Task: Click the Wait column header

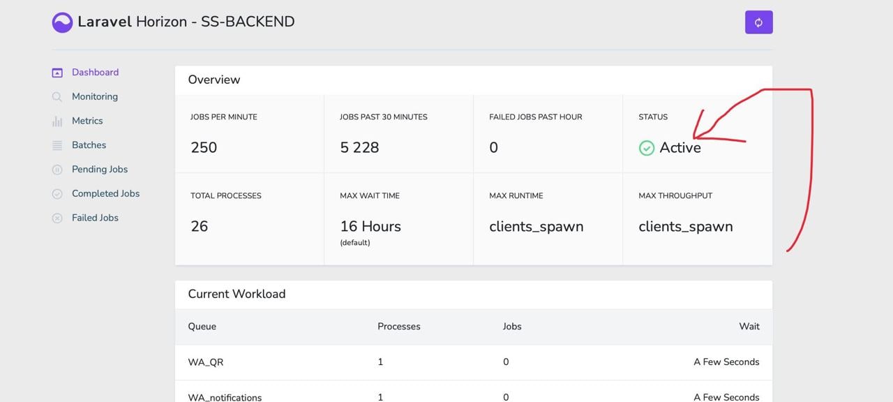Action: tap(749, 326)
